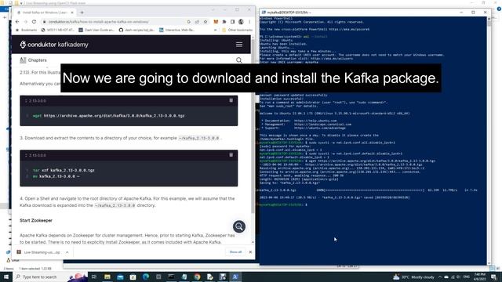Open Microsoft Edge from the taskbar
The width and height of the screenshot is (502, 282).
click(x=146, y=277)
